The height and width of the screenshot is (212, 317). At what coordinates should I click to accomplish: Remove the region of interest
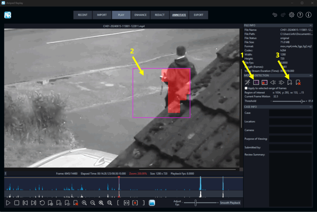click(264, 82)
